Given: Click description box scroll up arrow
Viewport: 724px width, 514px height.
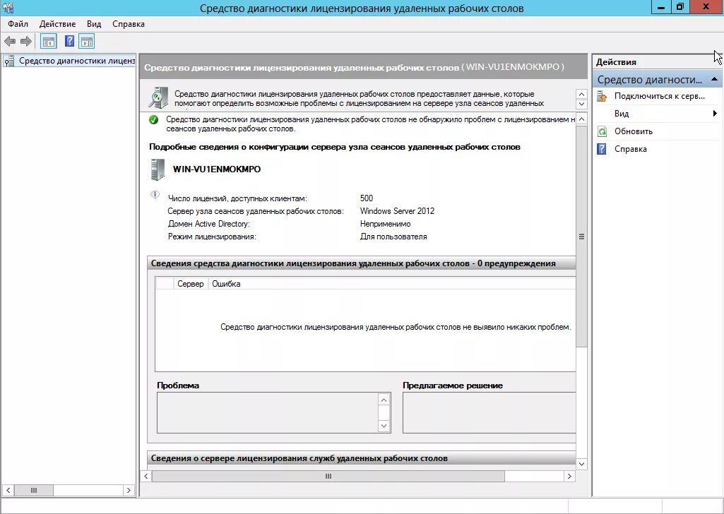Looking at the screenshot, I should [581, 94].
